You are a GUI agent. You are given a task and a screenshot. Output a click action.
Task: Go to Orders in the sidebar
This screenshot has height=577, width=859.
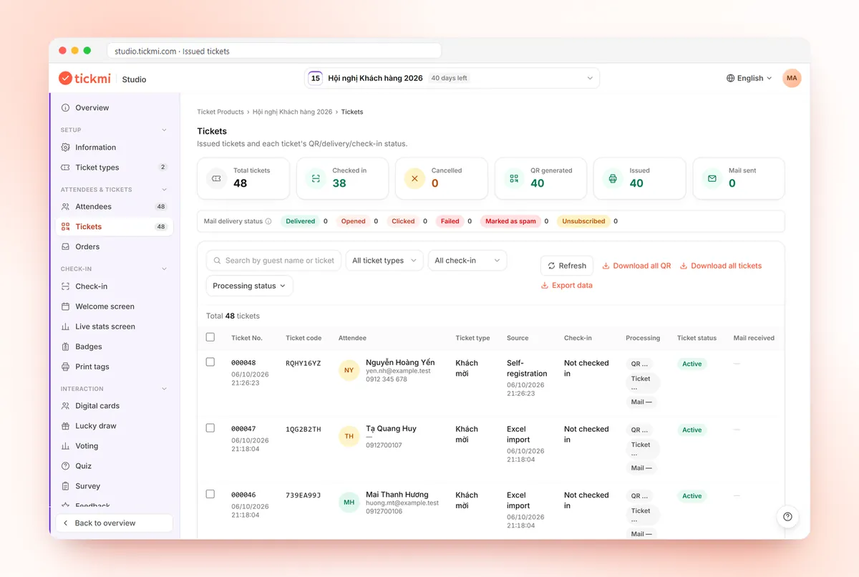coord(114,246)
